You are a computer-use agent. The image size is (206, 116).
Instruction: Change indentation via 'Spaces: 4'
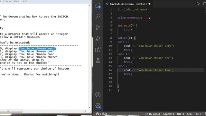[168, 114]
